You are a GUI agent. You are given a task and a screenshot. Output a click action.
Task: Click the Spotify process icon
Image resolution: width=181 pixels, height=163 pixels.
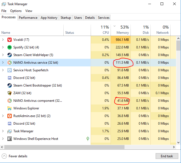point(9,47)
